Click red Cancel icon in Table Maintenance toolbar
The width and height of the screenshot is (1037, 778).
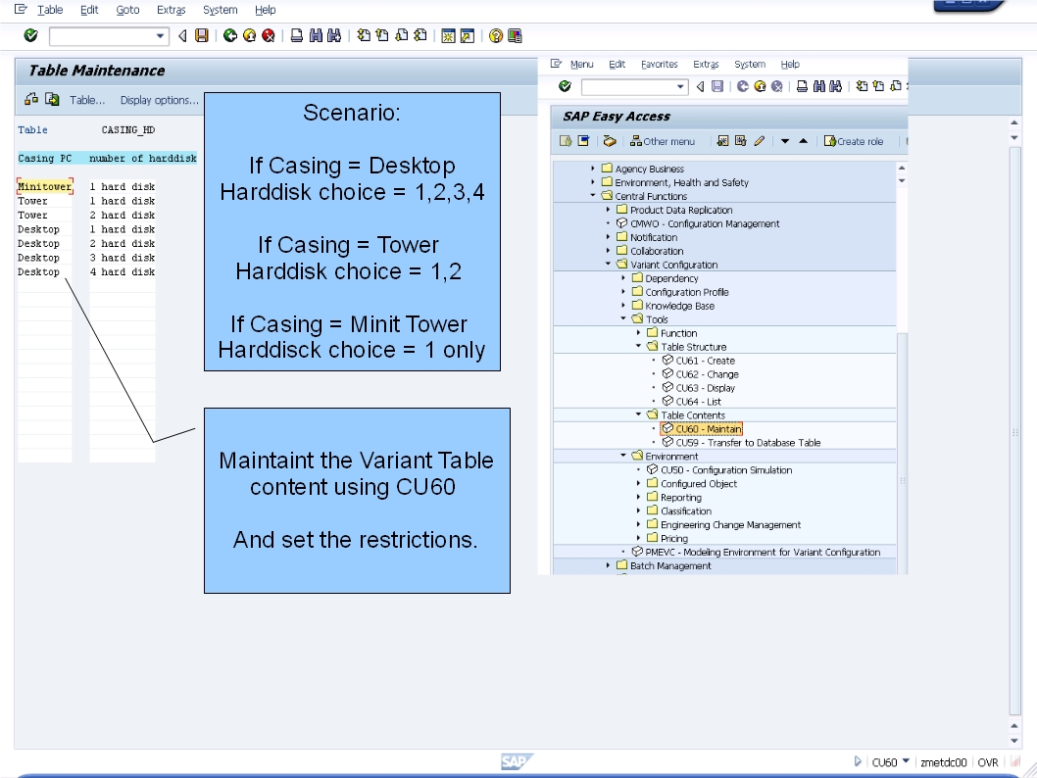[x=268, y=35]
